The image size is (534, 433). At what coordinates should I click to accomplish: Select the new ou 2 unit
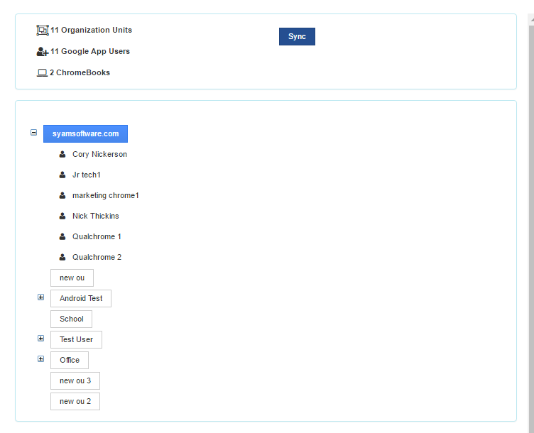75,401
